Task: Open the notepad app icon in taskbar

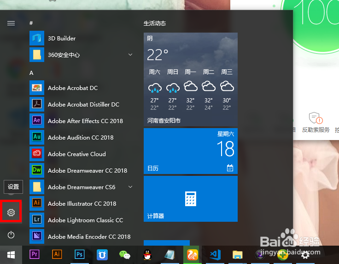Action: 169,255
